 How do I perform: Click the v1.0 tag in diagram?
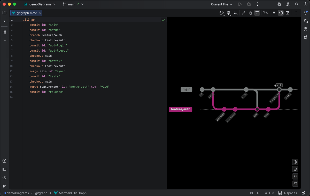[x=278, y=85]
